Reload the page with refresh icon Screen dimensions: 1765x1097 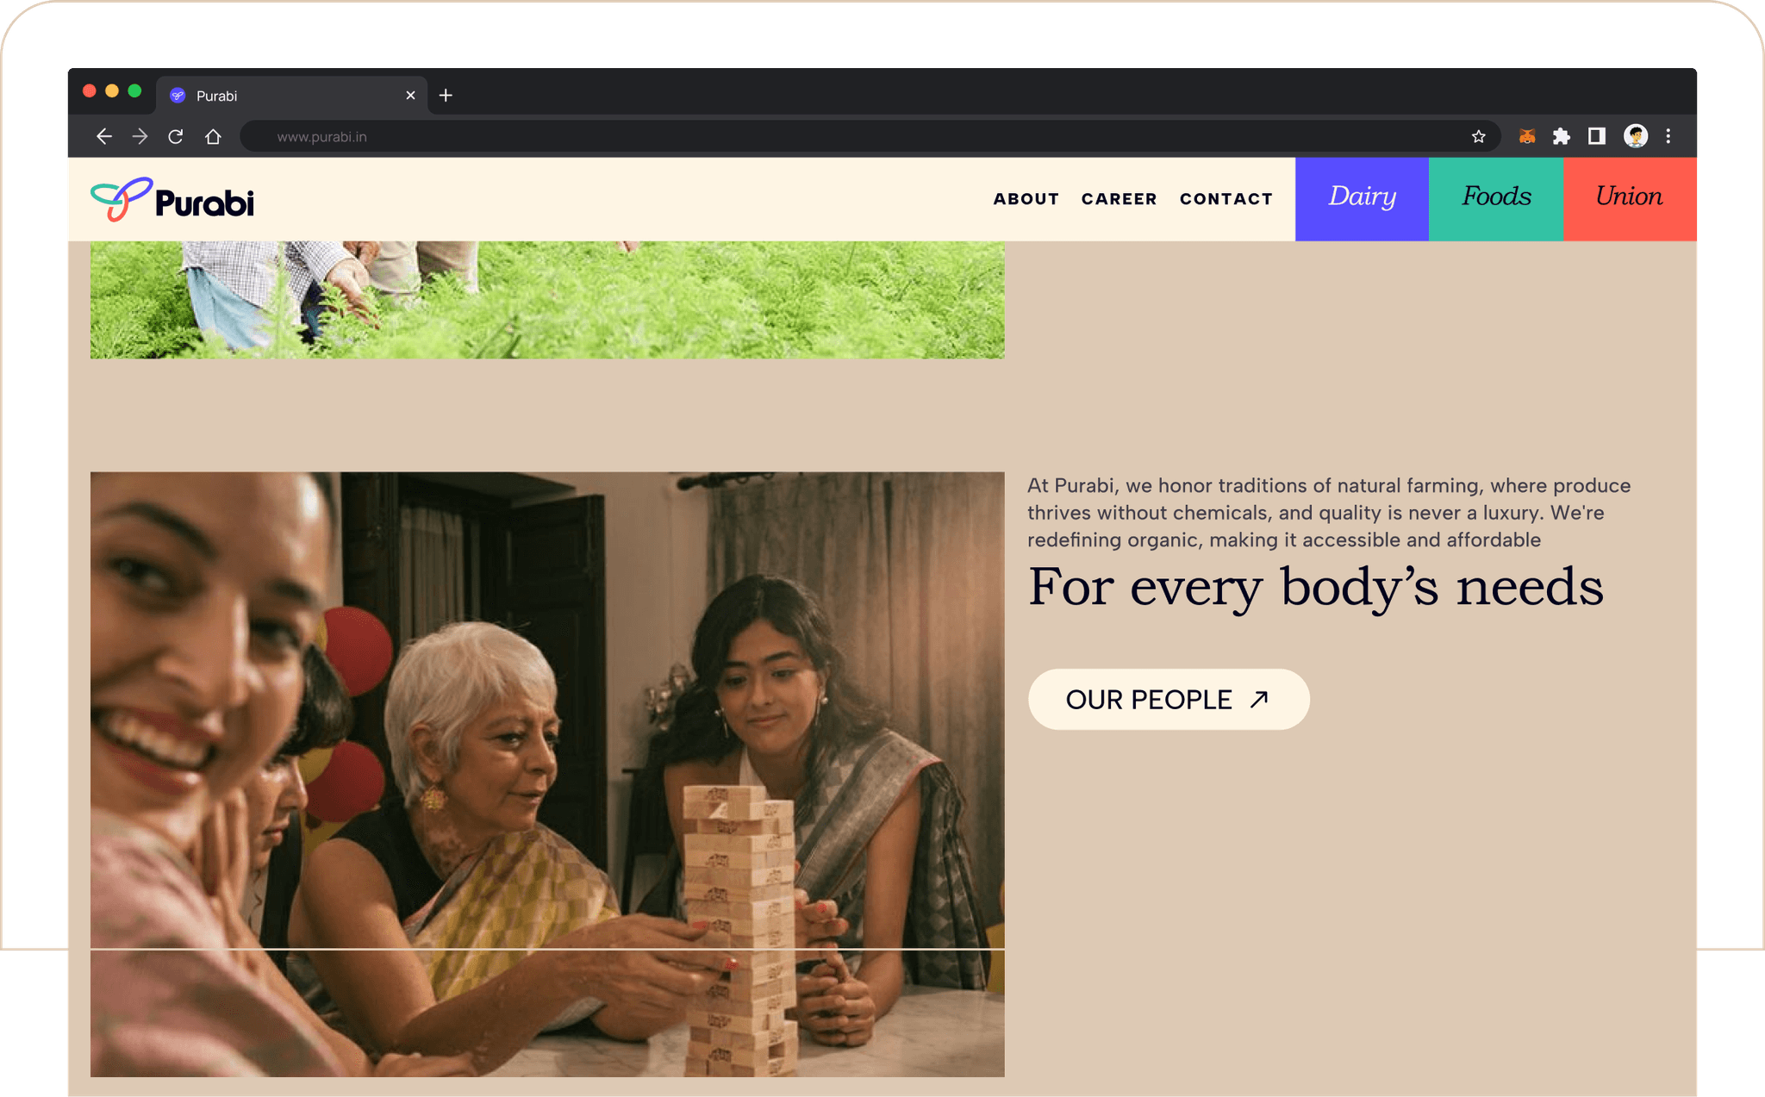click(176, 136)
